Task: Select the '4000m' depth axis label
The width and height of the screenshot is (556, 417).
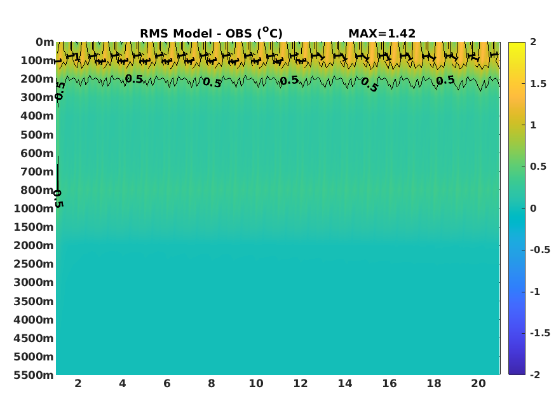Action: click(34, 320)
